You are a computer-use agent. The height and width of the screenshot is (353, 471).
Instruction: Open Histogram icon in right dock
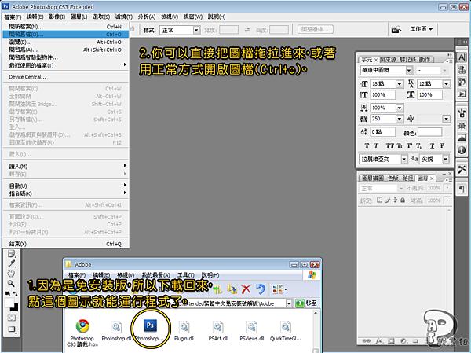(x=462, y=138)
